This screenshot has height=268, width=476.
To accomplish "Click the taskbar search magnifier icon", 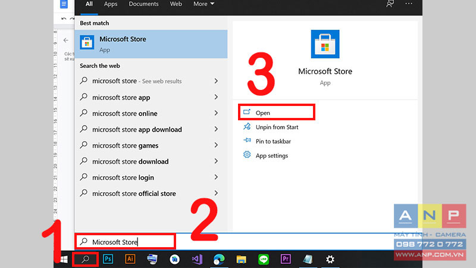I will (86, 259).
